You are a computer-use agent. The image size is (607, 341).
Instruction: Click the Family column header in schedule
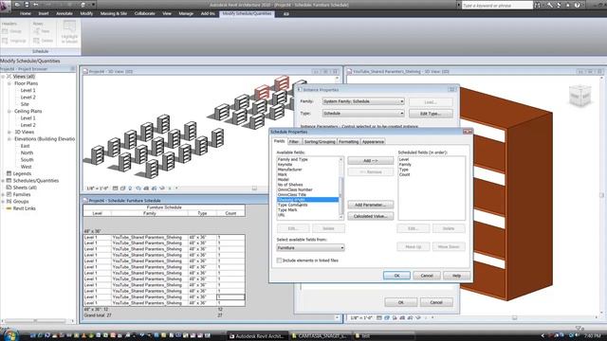150,213
